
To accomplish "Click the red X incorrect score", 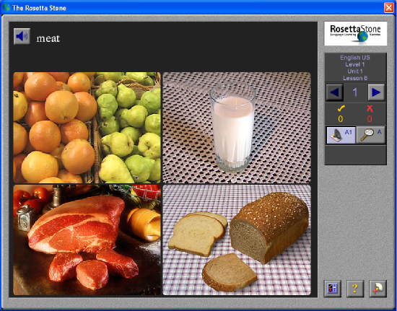I will pos(370,114).
